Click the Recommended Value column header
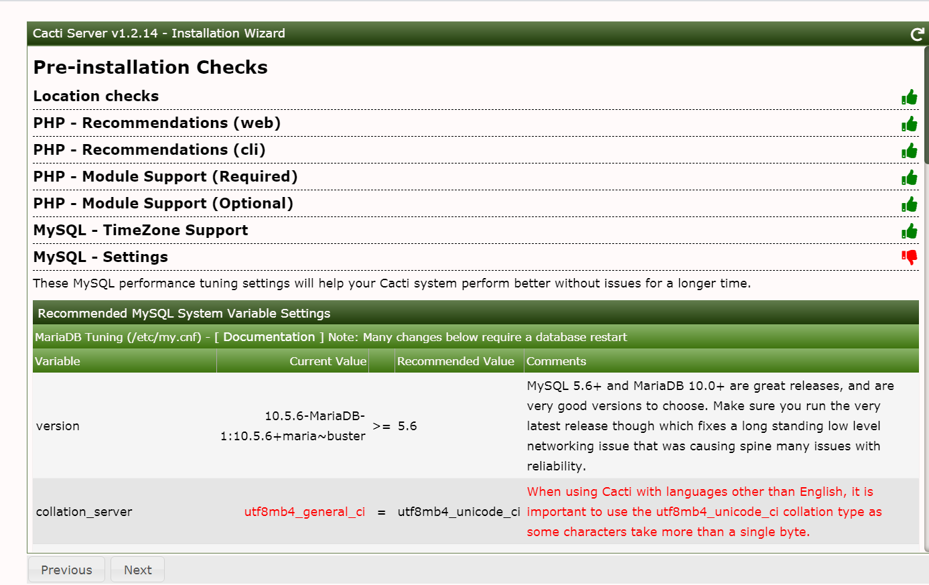This screenshot has width=929, height=585. (x=459, y=361)
